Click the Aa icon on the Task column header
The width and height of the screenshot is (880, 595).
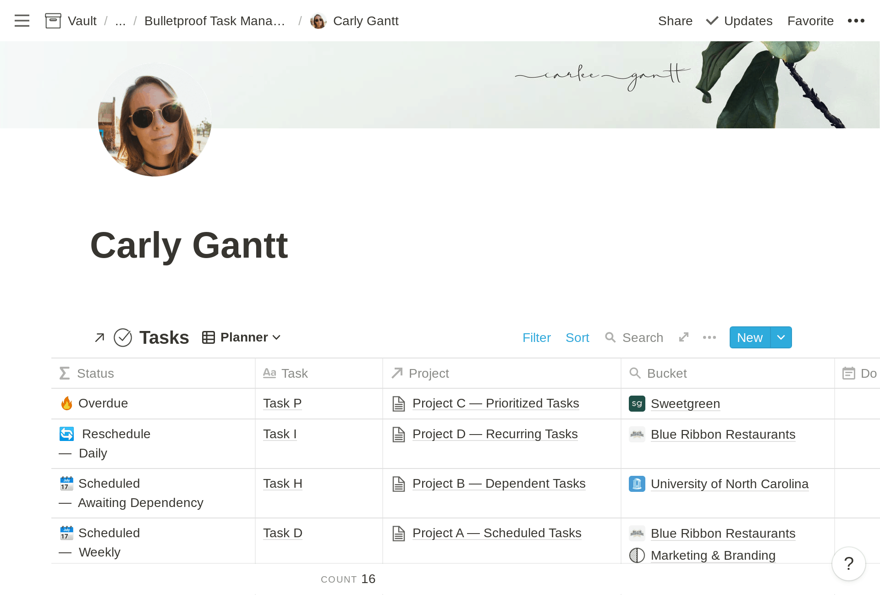point(269,373)
